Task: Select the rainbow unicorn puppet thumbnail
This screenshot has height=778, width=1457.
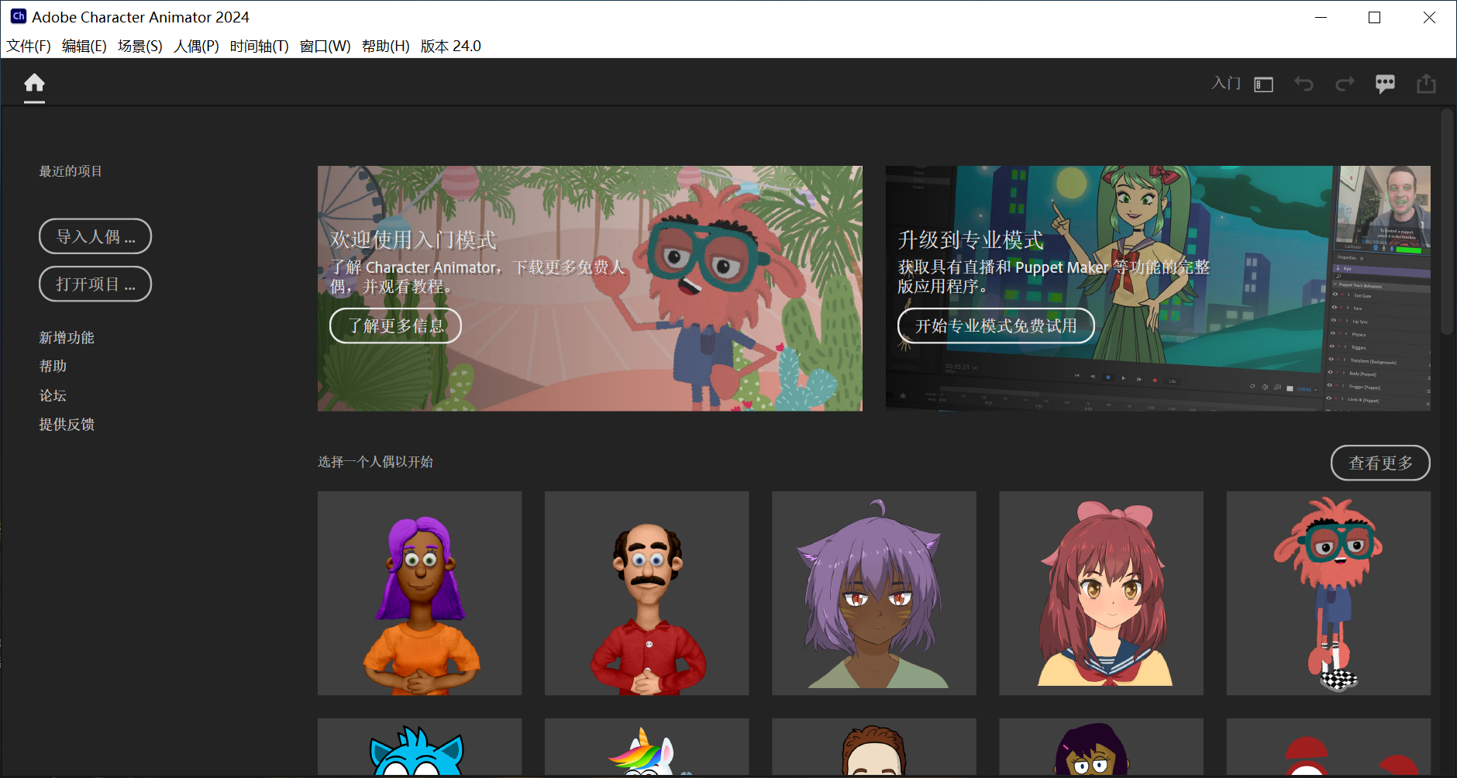Action: pos(646,747)
